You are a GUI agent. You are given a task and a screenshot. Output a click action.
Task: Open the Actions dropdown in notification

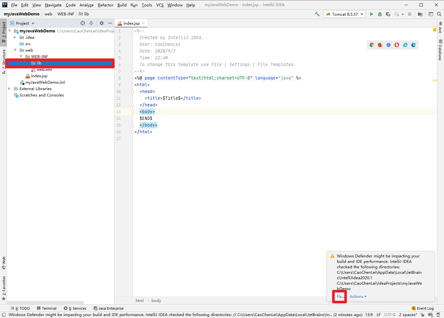[x=358, y=297]
